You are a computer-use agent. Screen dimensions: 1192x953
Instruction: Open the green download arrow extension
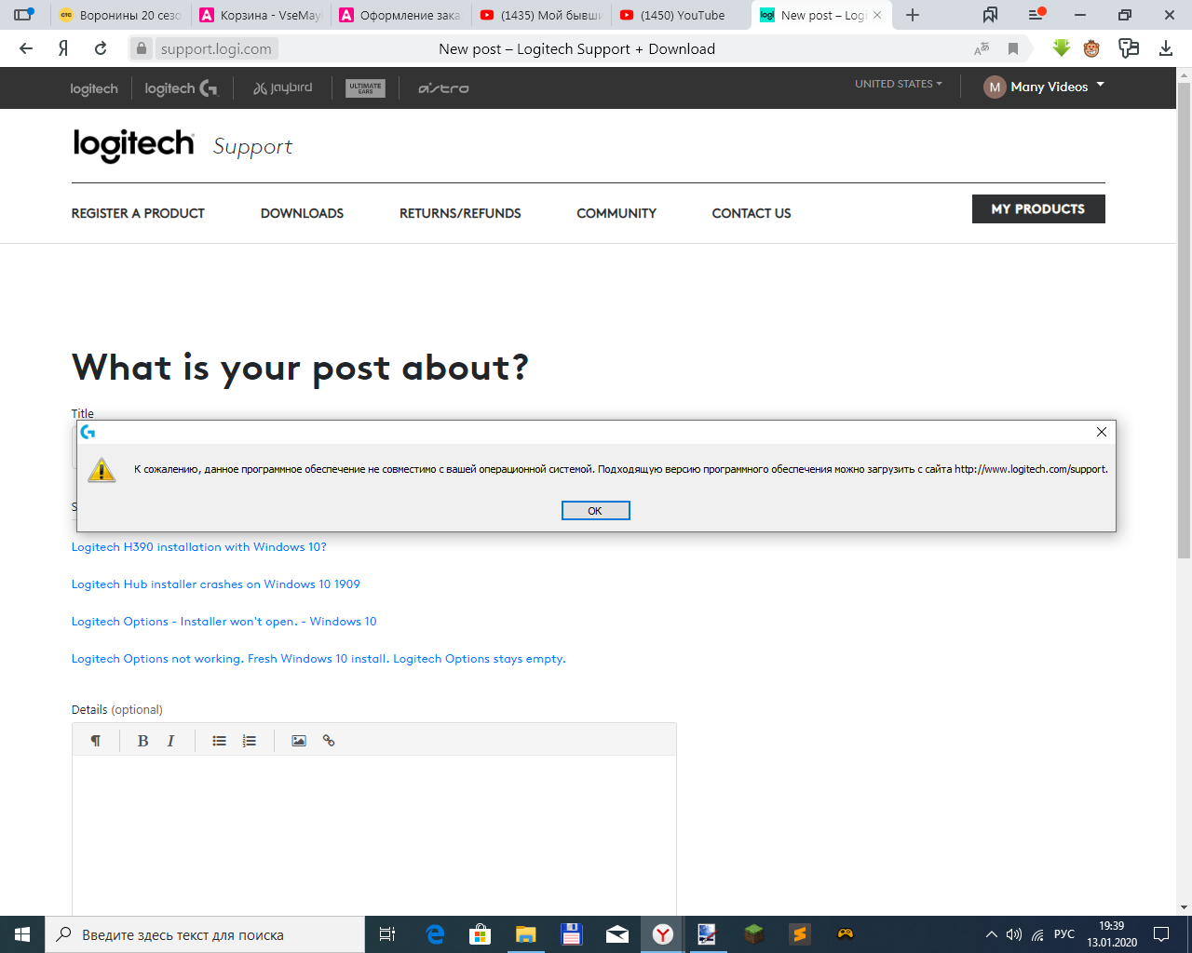[1062, 48]
